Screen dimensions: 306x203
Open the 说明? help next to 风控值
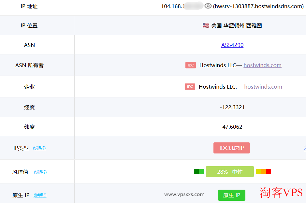point(40,172)
